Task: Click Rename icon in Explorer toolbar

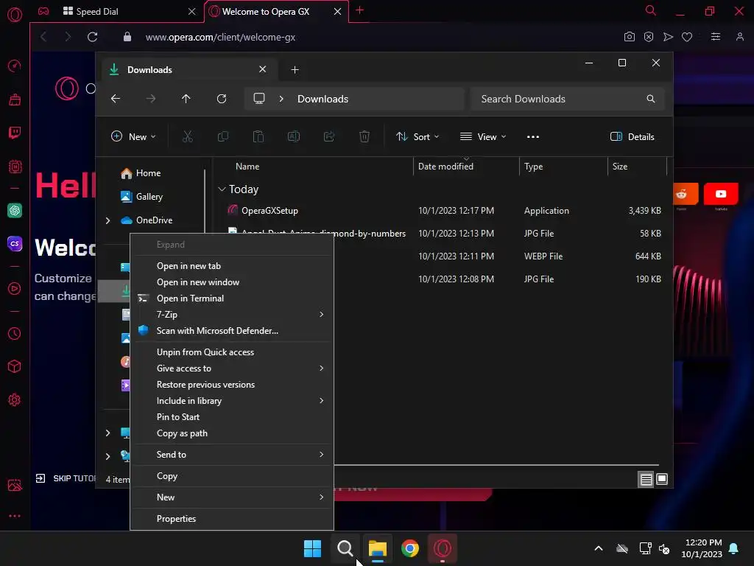Action: pyautogui.click(x=293, y=136)
